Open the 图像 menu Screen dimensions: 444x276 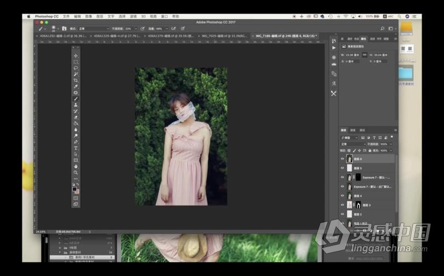(89, 16)
